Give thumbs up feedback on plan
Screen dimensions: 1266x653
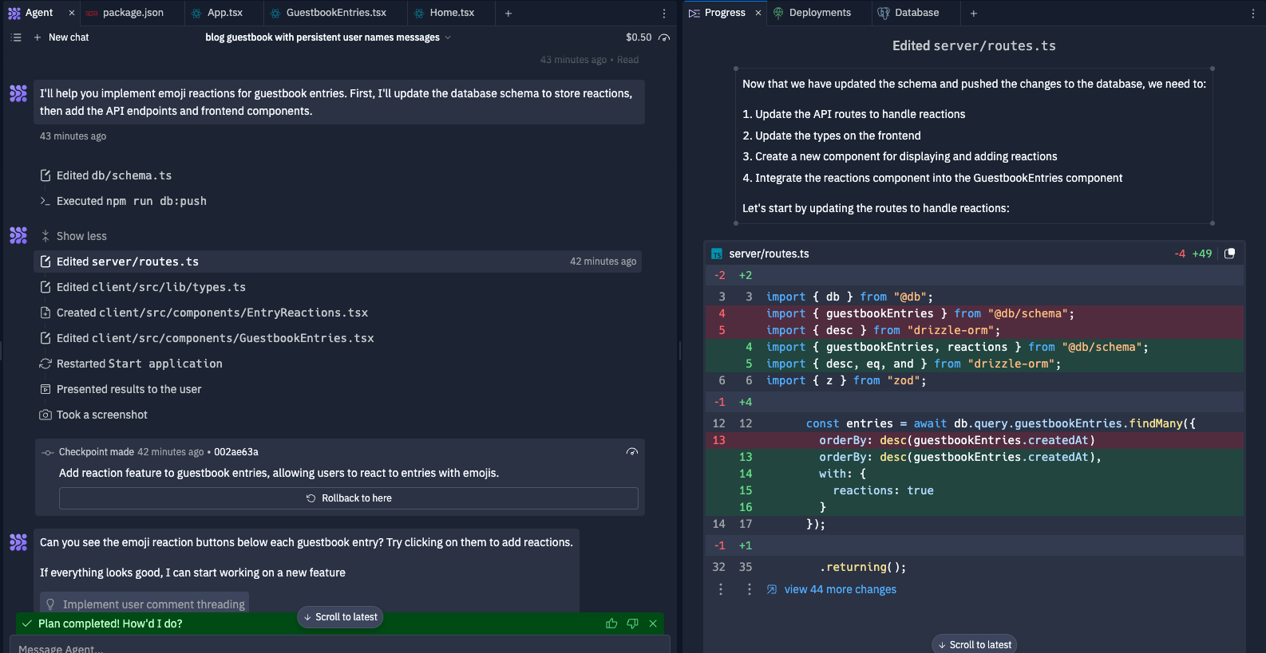pyautogui.click(x=611, y=623)
